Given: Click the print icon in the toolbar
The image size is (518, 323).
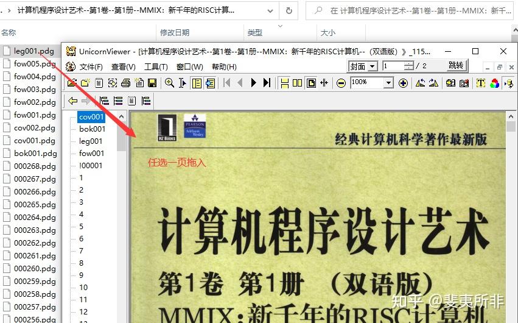Looking at the screenshot, I should (x=126, y=83).
